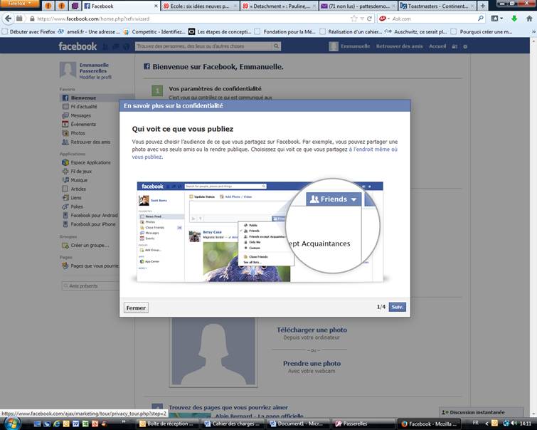The image size is (537, 430).
Task: Open Document1 - Microsoft Word in taskbar
Action: [297, 424]
